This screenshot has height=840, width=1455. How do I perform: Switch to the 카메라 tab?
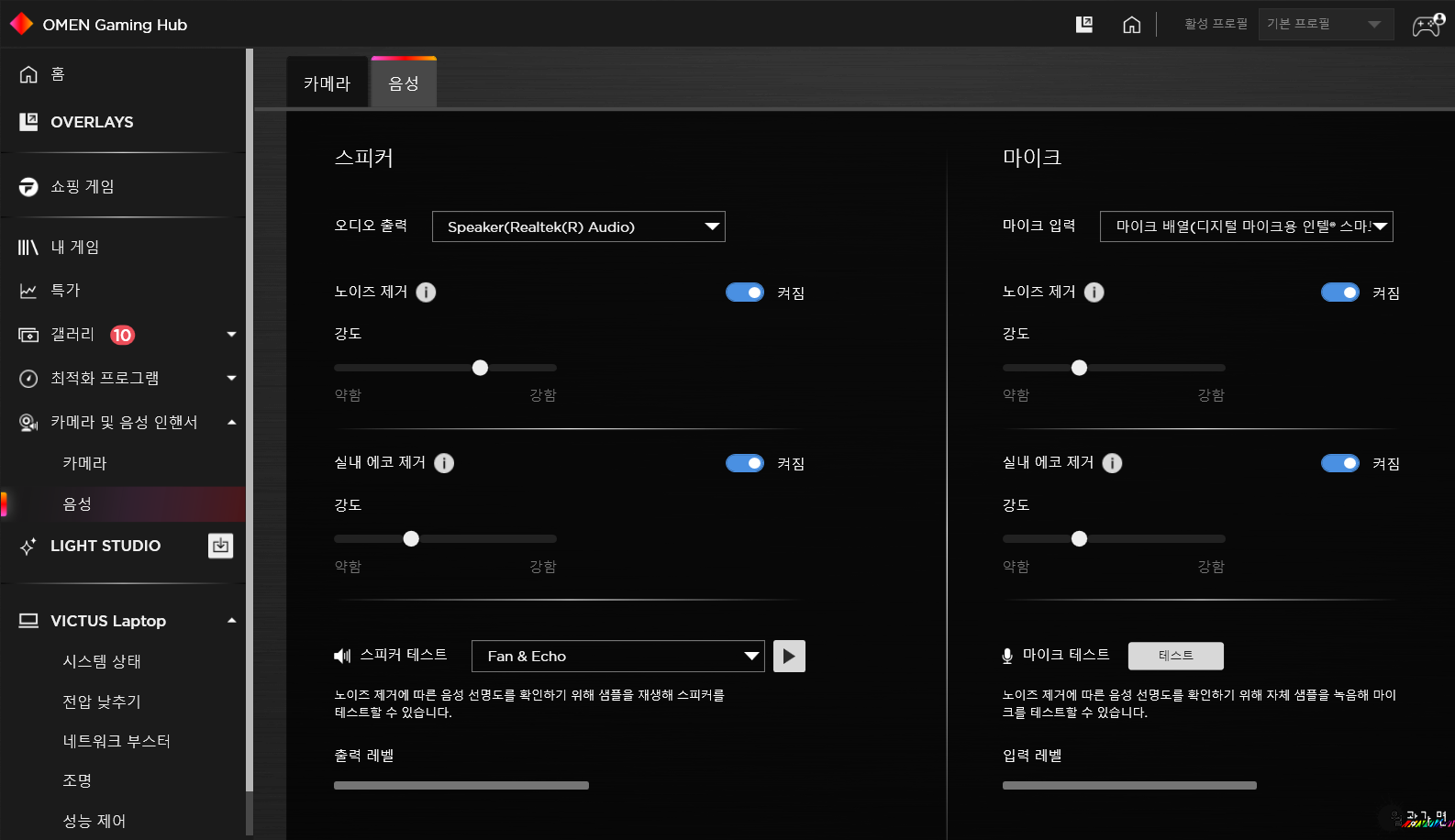click(x=328, y=83)
